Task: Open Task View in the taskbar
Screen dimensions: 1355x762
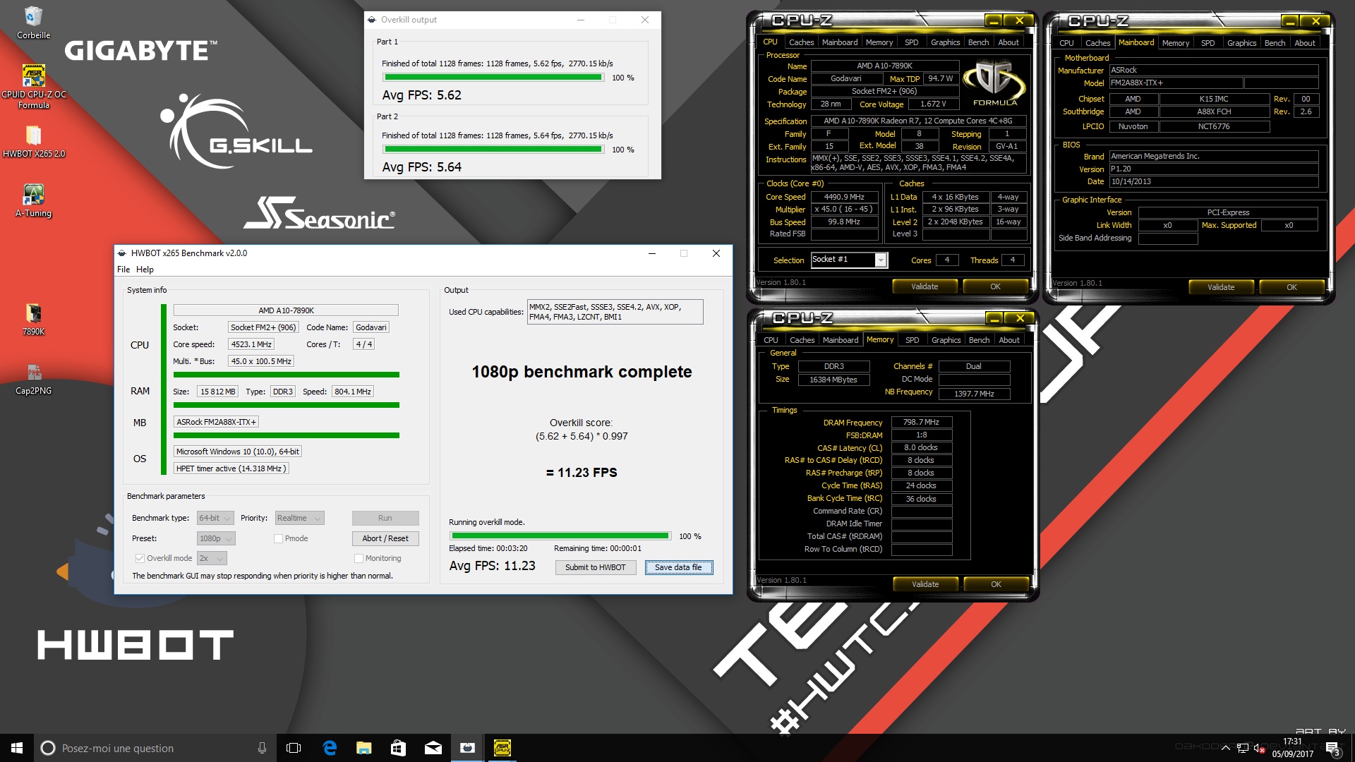Action: tap(294, 748)
